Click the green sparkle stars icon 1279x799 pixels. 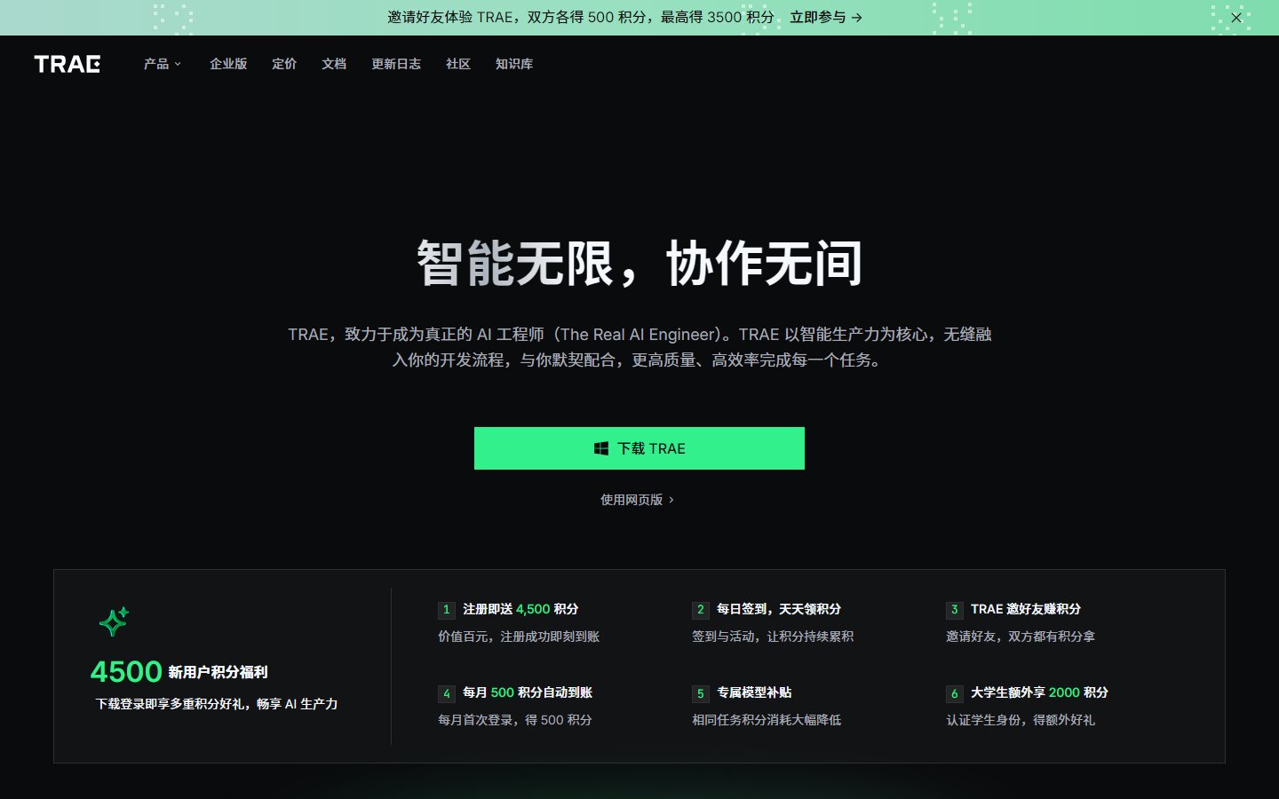(114, 621)
